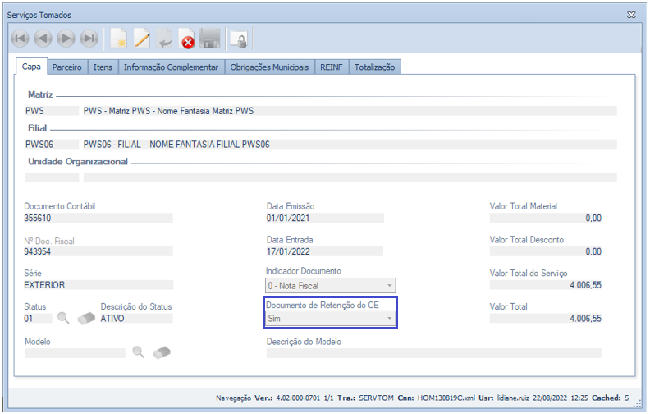Create a new record with the toolbar icon

click(119, 38)
